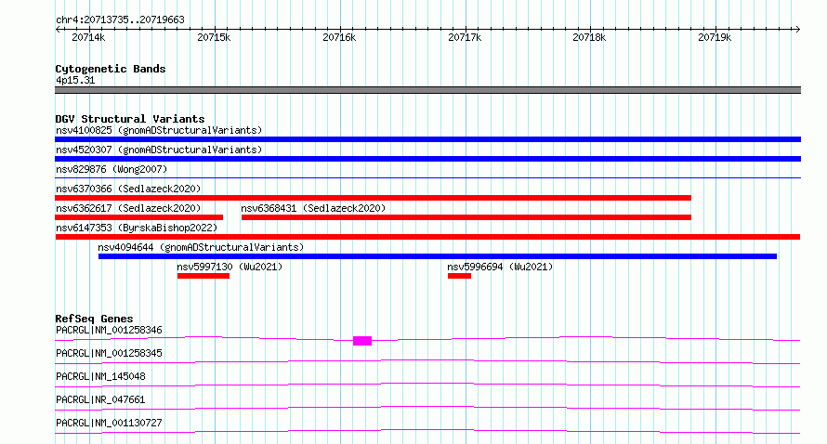Click the Cytogenetic Bands track title
Viewport: 827px width, 444px height.
[x=111, y=69]
